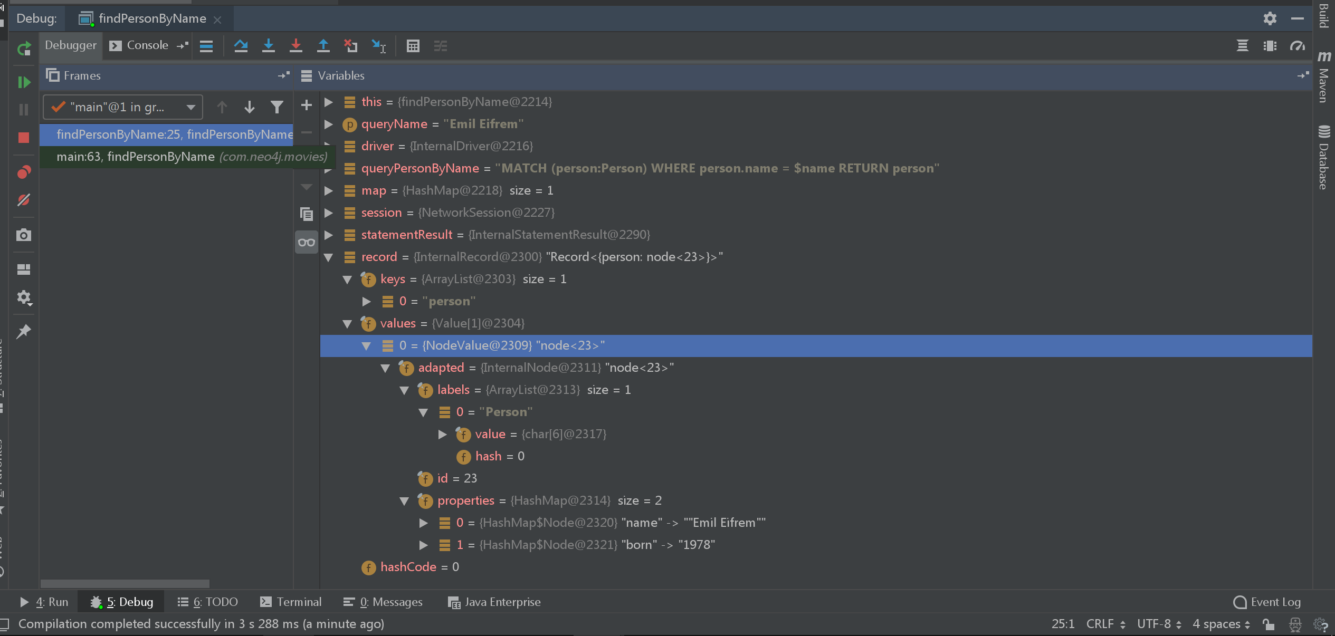Show execution point
Viewport: 1335px width, 636px height.
click(206, 46)
